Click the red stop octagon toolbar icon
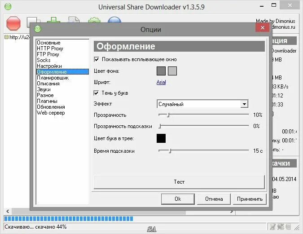 pos(13,23)
